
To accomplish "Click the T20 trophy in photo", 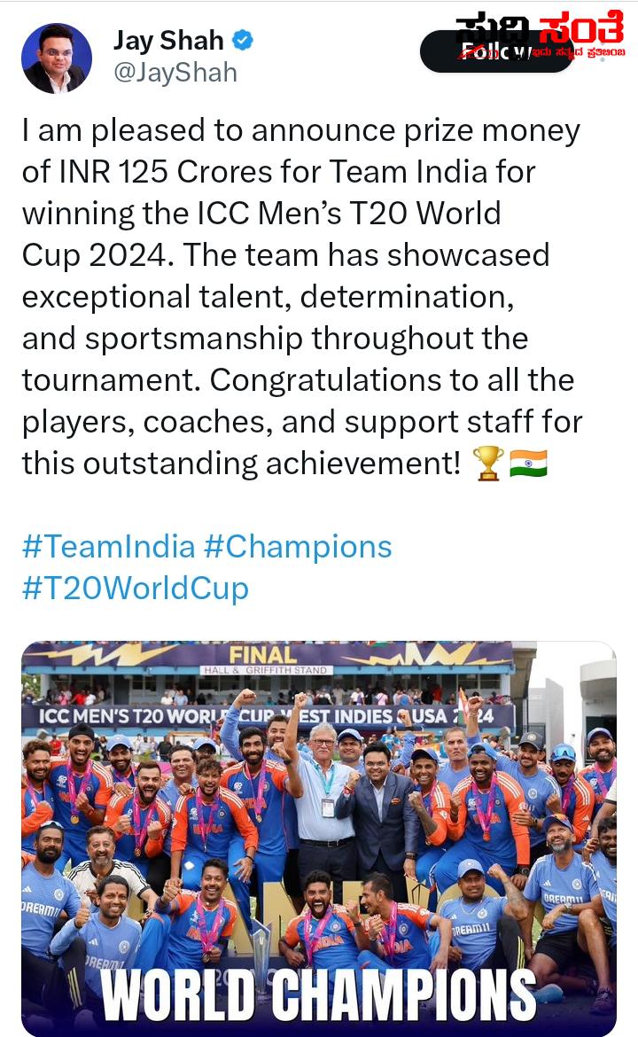I will tap(261, 954).
